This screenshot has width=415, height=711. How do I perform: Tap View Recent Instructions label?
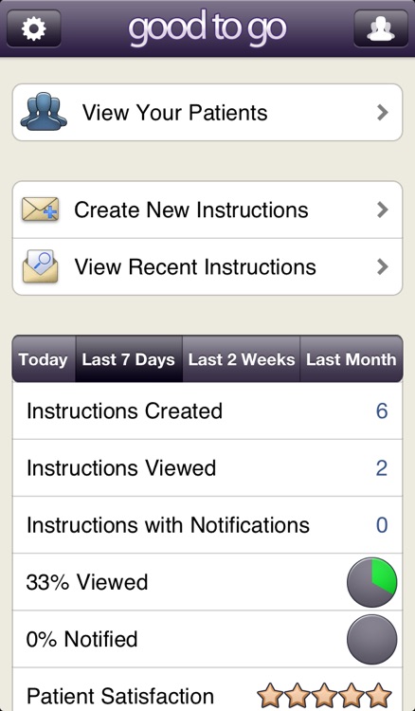(x=195, y=266)
